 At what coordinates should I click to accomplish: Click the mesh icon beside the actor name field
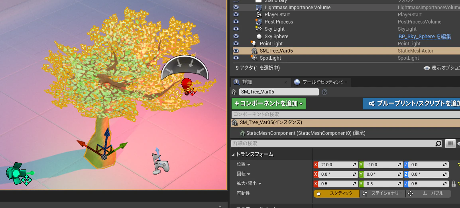(234, 92)
